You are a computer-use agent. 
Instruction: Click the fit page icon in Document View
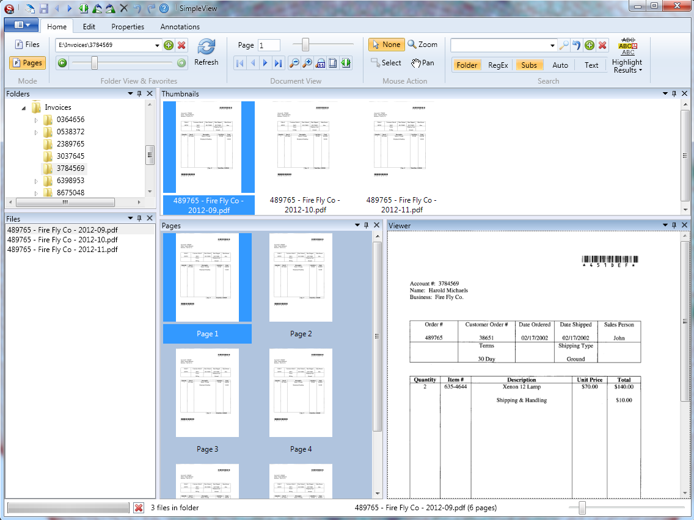pyautogui.click(x=333, y=63)
